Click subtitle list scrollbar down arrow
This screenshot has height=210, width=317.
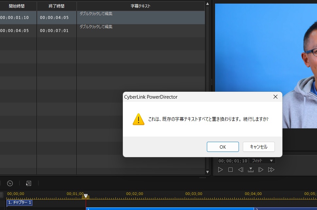[208, 172]
